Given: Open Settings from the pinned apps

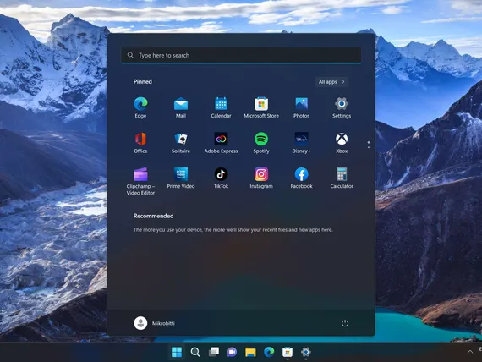Looking at the screenshot, I should click(x=342, y=107).
